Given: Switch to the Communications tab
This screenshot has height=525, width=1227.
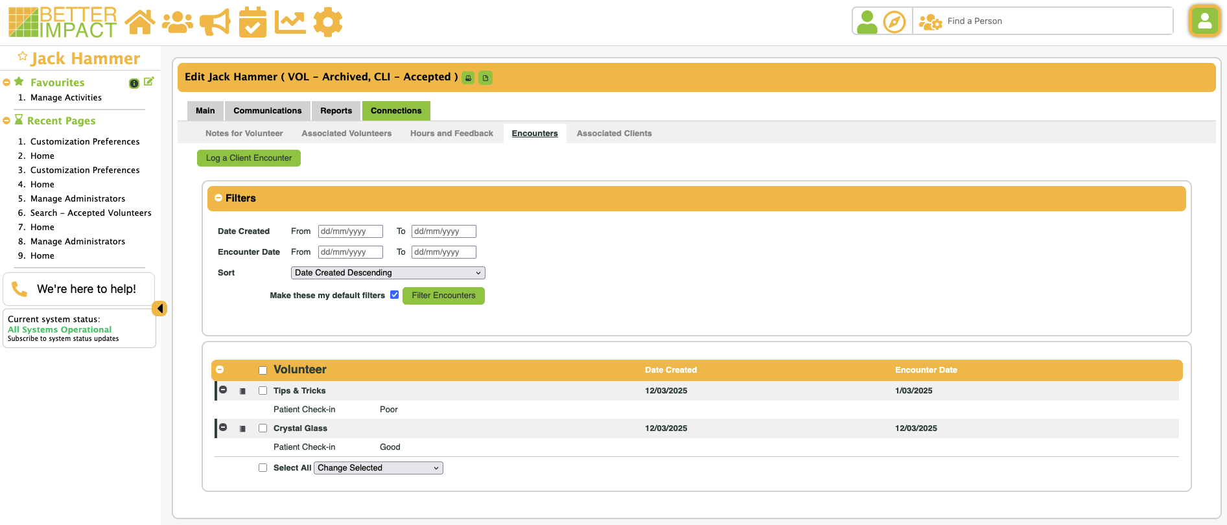Looking at the screenshot, I should (x=267, y=111).
